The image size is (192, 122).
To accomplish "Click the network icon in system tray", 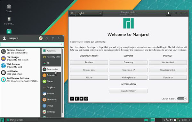I will coord(167,120).
